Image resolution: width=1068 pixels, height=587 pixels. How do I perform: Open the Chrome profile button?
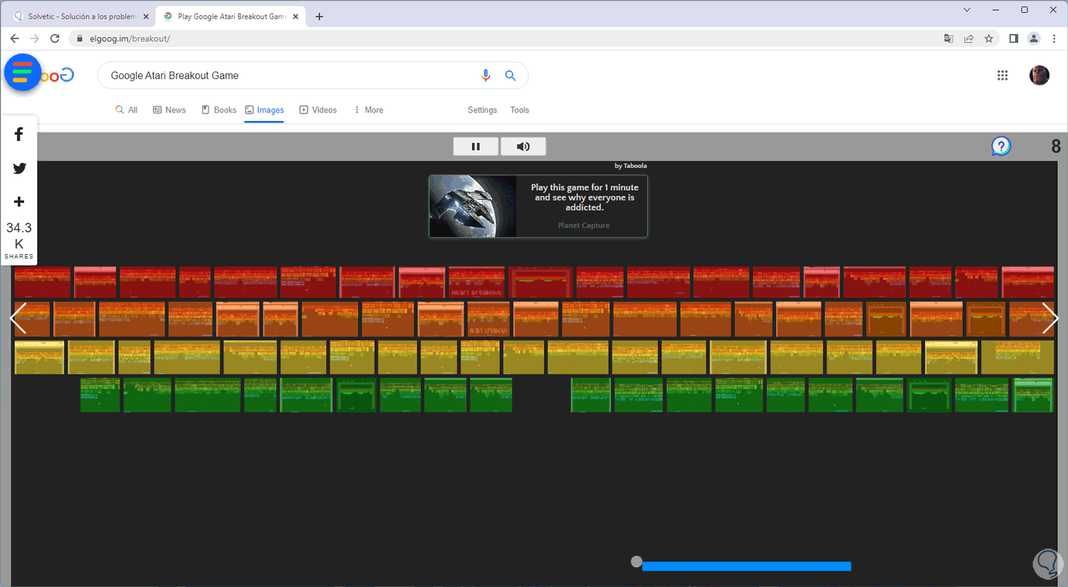[1034, 38]
